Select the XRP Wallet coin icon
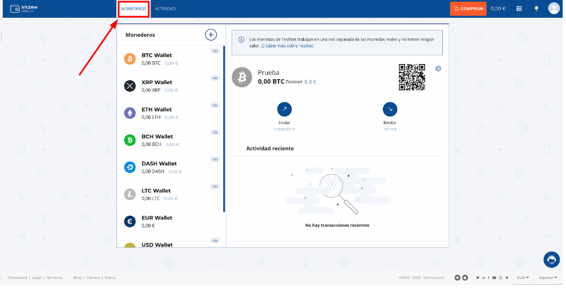The image size is (566, 288). tap(130, 86)
